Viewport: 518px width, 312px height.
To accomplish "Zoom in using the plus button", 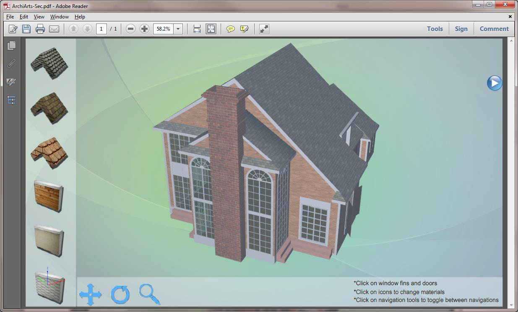I will pos(144,29).
